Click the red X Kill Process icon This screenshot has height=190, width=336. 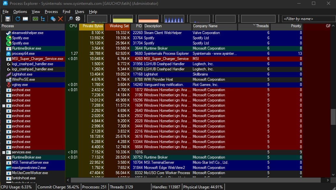tap(60, 19)
